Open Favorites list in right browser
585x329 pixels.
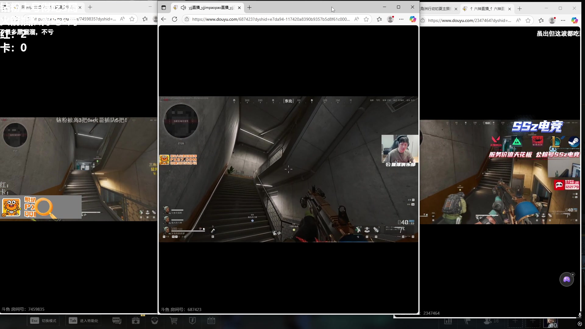541,20
